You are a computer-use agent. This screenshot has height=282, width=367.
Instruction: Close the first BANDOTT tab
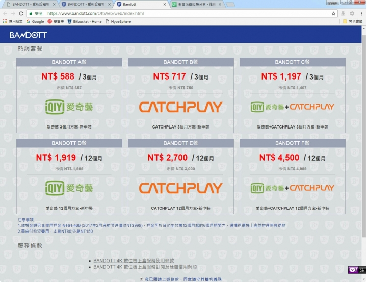54,4
